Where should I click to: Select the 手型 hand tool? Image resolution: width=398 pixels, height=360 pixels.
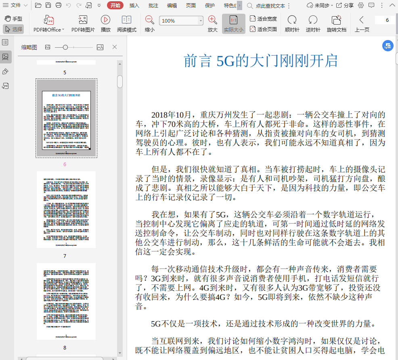click(x=13, y=19)
